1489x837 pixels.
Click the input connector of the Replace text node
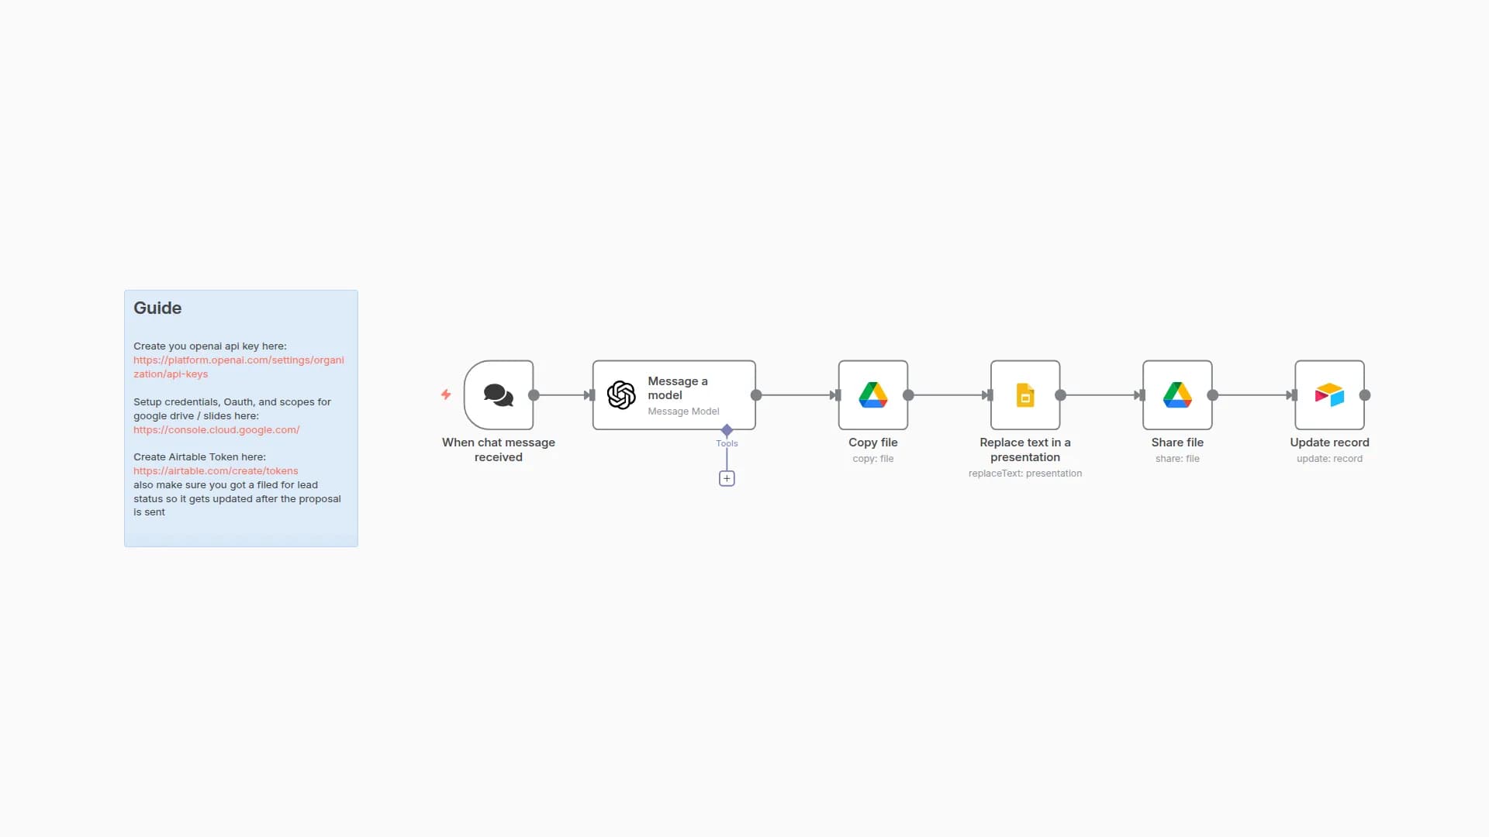(986, 395)
